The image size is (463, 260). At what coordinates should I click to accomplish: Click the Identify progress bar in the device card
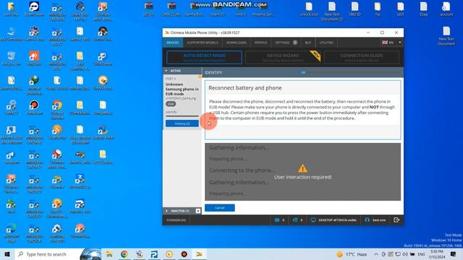(182, 116)
